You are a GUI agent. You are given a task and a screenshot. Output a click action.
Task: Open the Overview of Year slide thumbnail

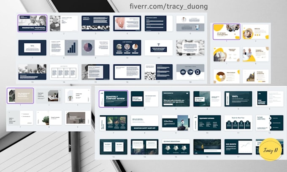pyautogui.click(x=207, y=99)
